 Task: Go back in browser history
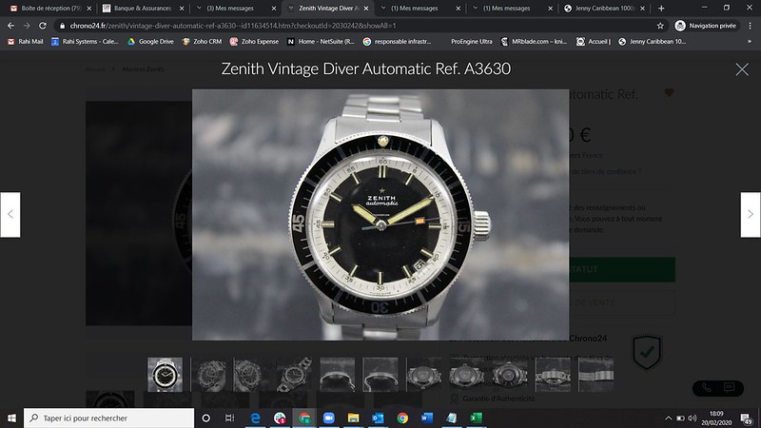10,26
